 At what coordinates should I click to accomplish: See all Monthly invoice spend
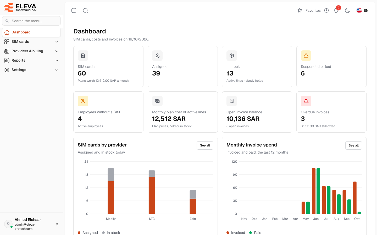(354, 145)
